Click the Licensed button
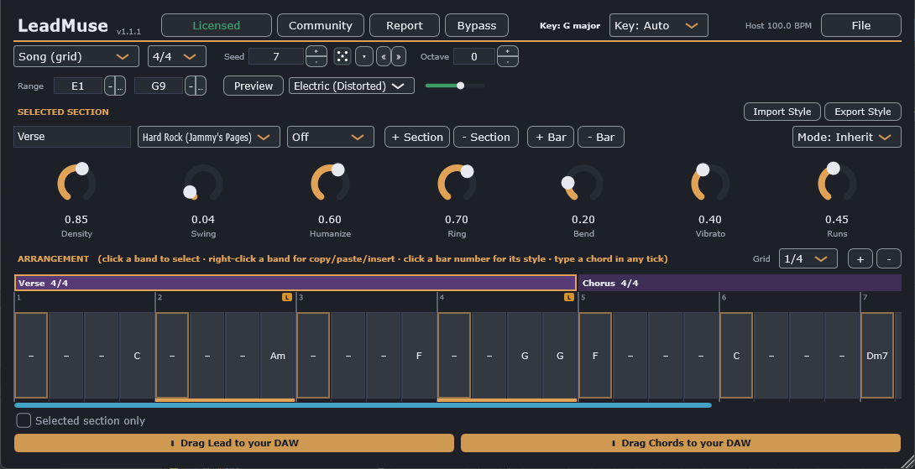 pos(217,26)
